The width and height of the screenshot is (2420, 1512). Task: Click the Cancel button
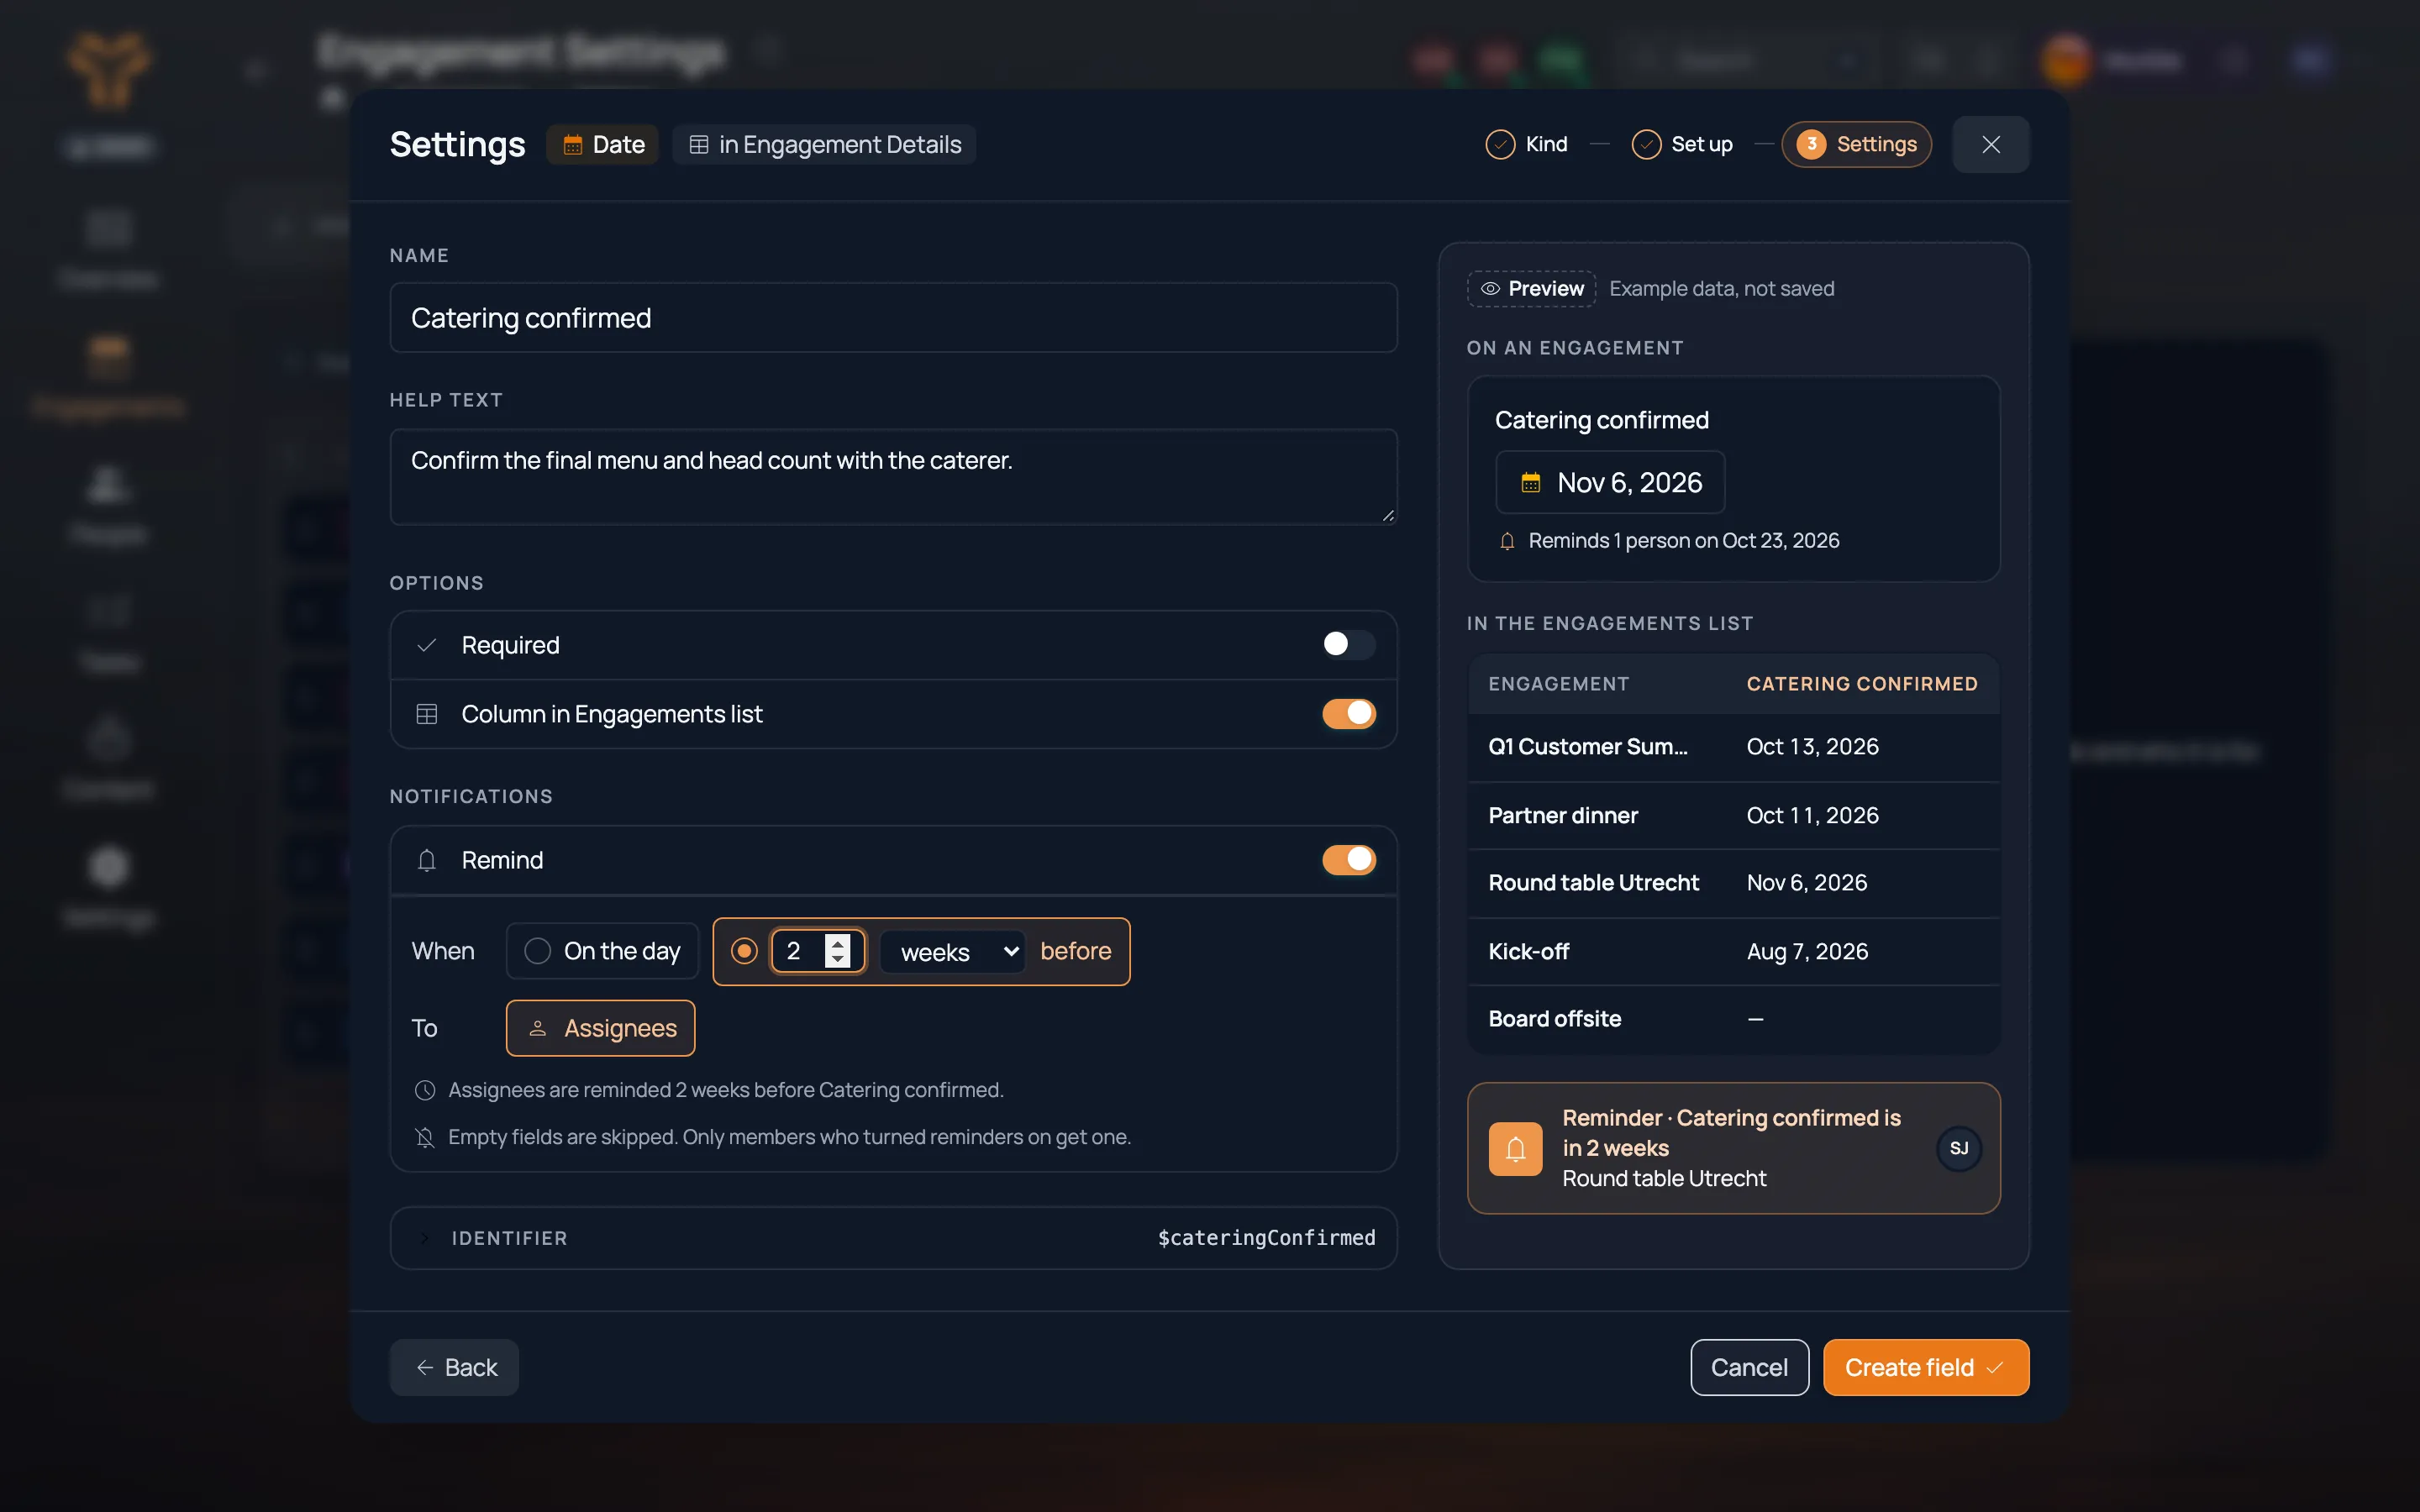click(1749, 1367)
